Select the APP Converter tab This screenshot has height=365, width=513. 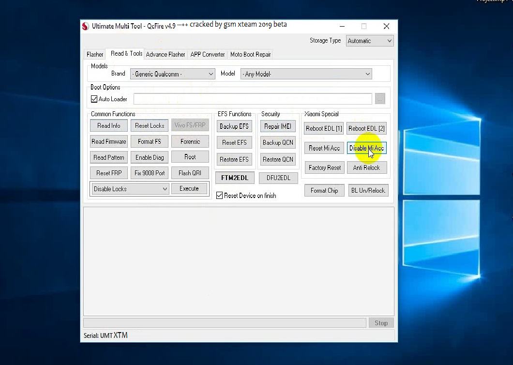(208, 54)
